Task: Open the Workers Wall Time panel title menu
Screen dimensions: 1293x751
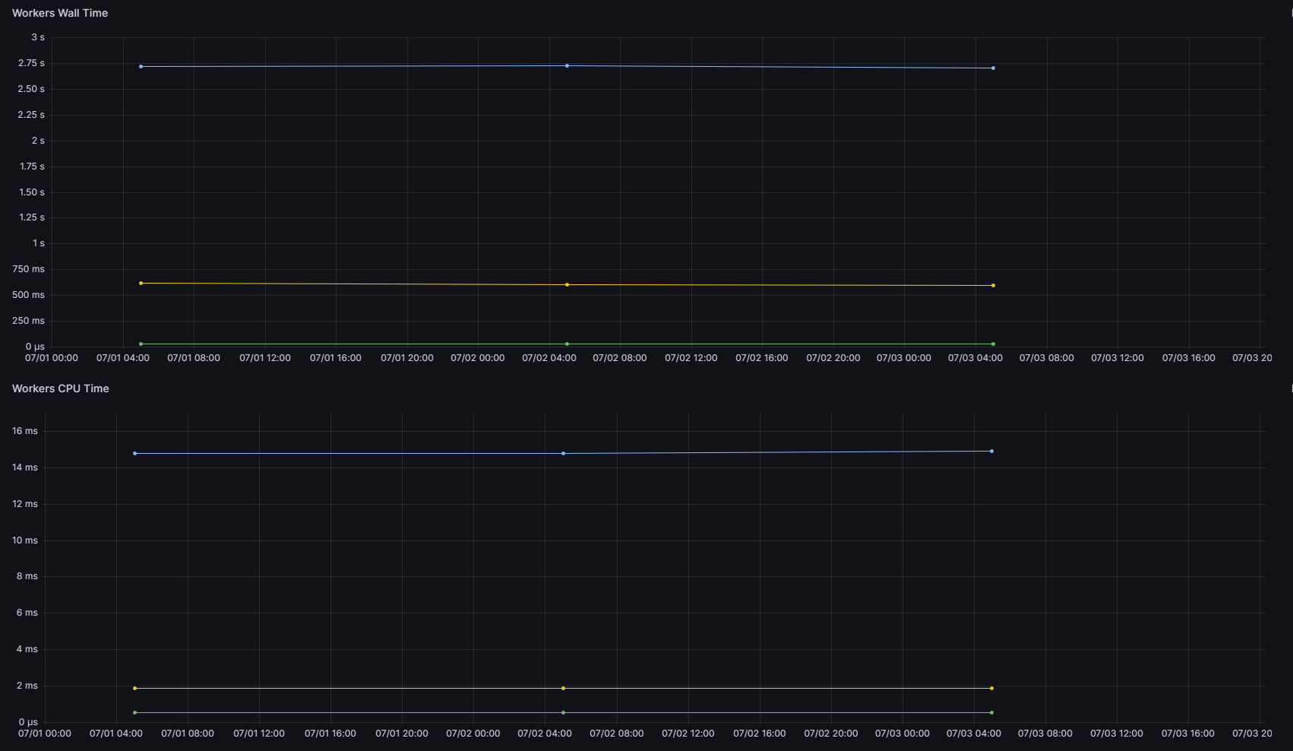Action: (x=60, y=13)
